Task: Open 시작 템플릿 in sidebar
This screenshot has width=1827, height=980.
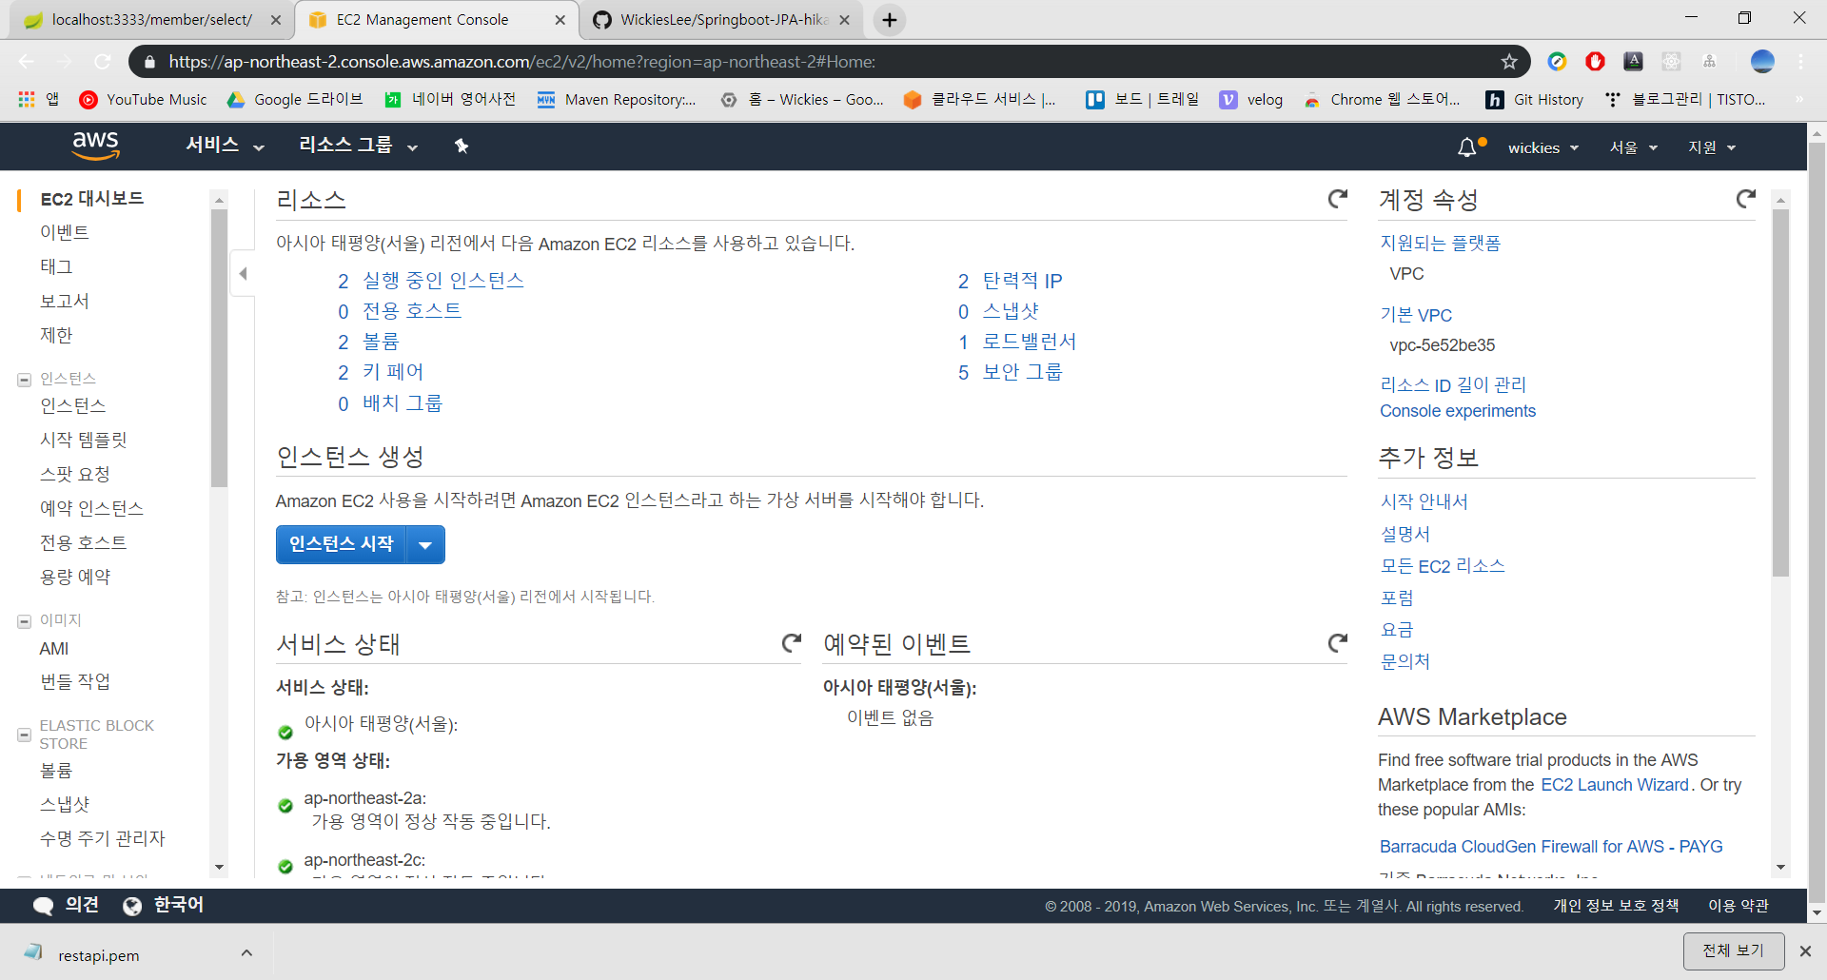Action: (84, 440)
